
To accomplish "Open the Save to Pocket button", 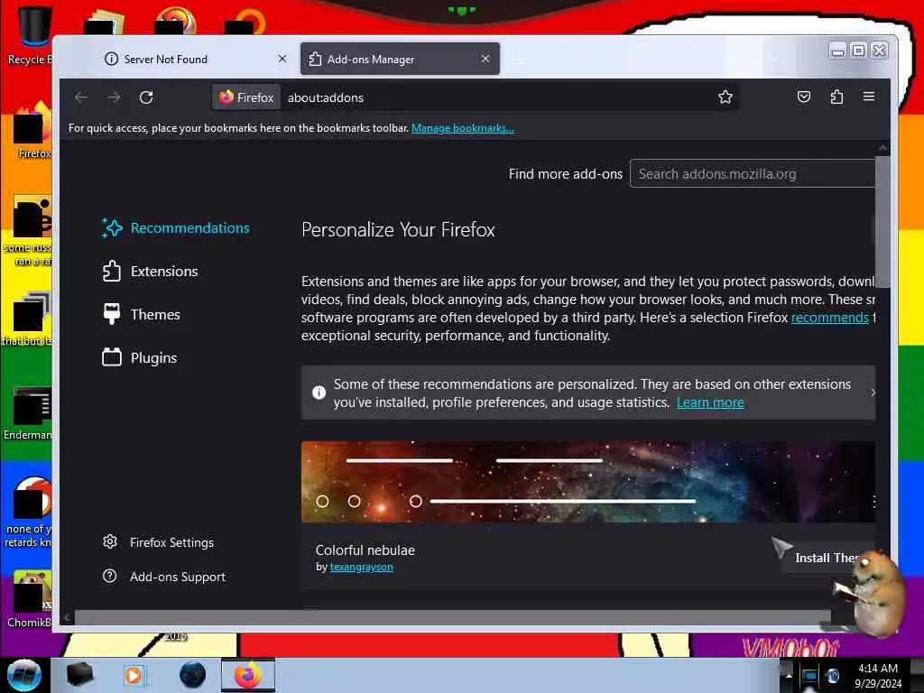I will (x=803, y=97).
